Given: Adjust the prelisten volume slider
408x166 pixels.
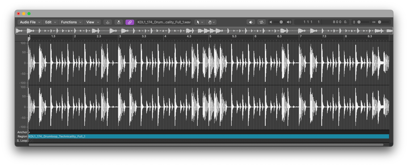Looking at the screenshot, I should point(280,22).
